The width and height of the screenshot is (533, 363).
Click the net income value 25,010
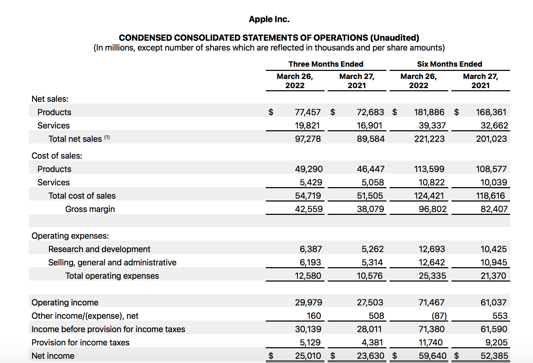point(308,356)
